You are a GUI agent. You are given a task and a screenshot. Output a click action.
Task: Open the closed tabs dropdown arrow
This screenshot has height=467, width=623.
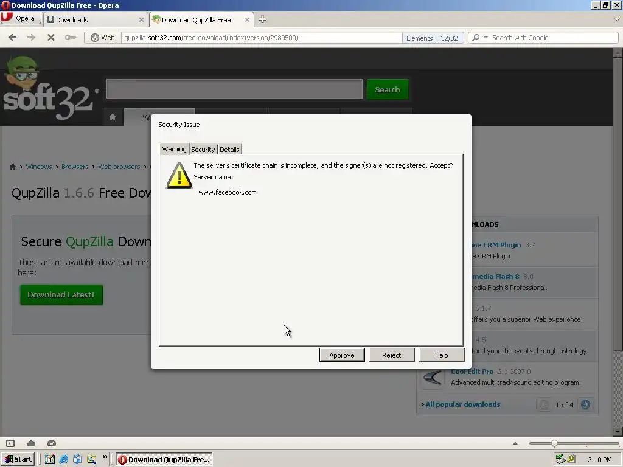617,19
